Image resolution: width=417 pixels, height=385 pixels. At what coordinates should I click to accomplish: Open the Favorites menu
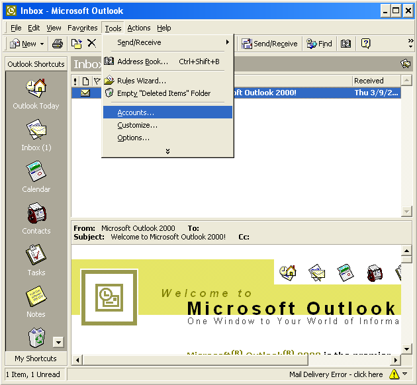pos(83,28)
